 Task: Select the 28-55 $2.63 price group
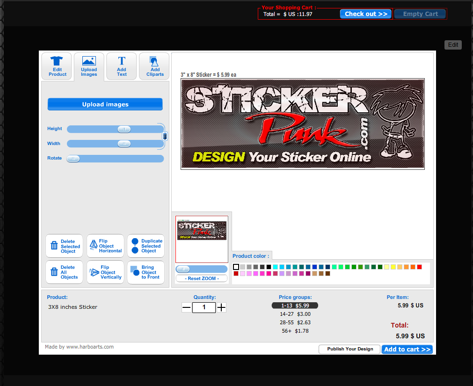(295, 322)
